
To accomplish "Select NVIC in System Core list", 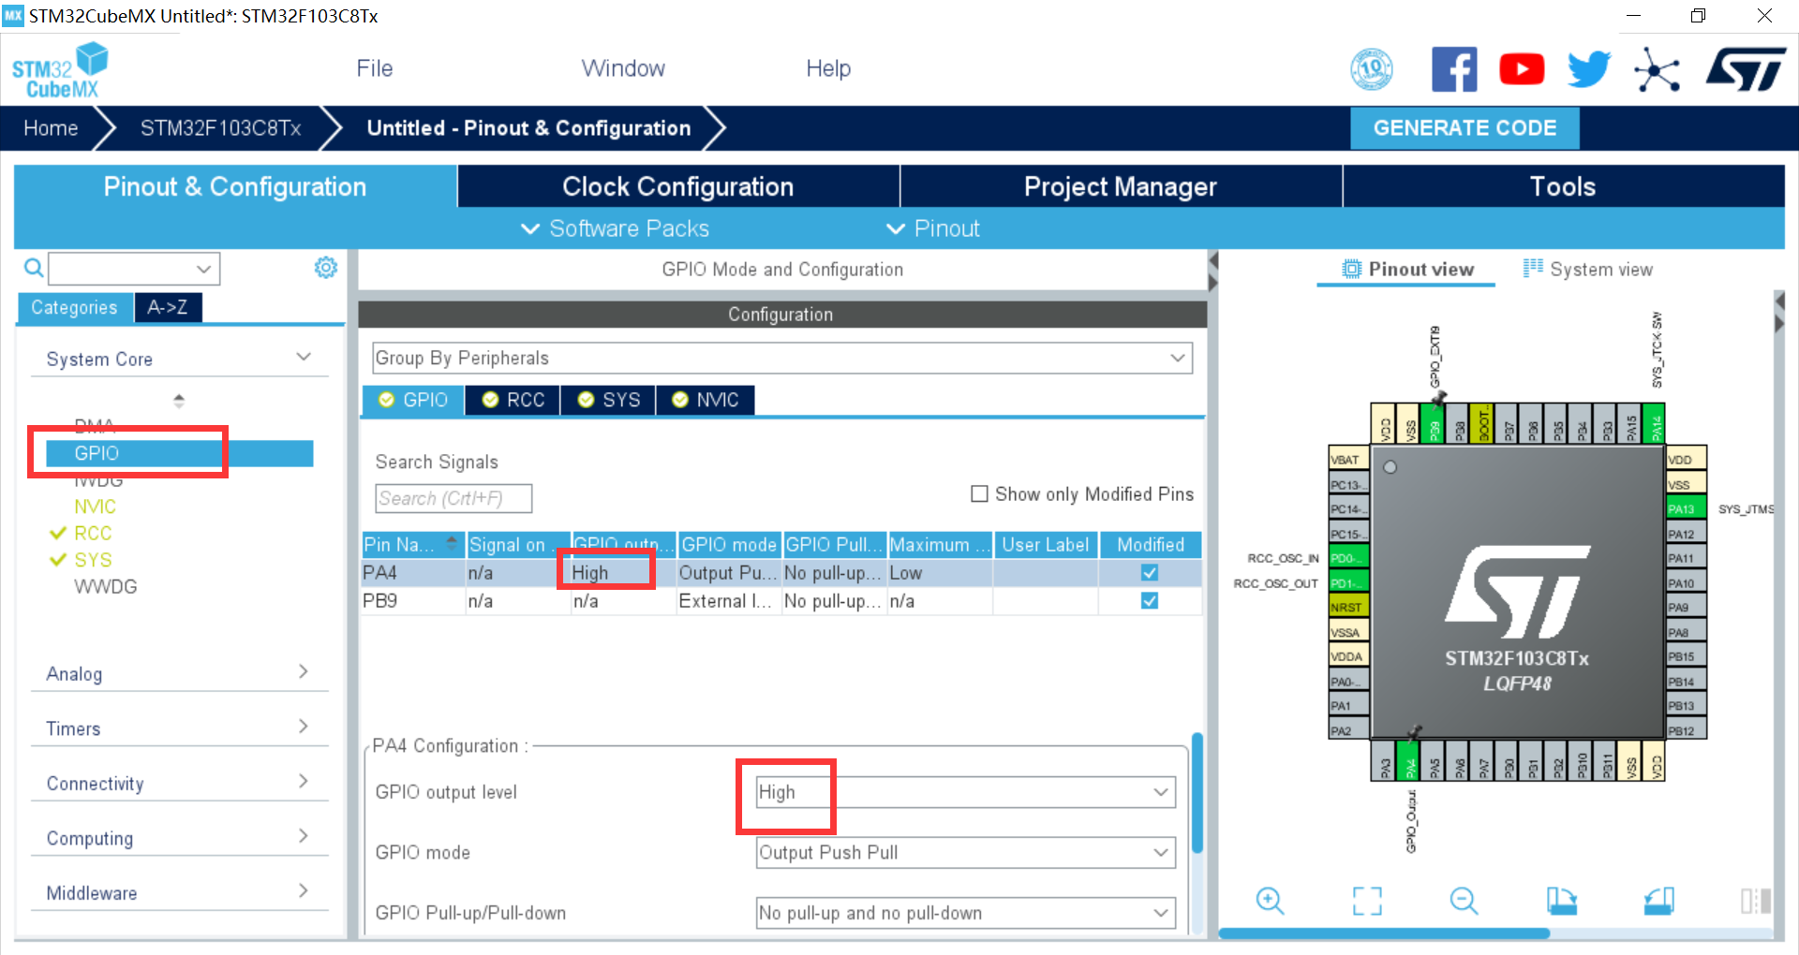I will click(96, 507).
